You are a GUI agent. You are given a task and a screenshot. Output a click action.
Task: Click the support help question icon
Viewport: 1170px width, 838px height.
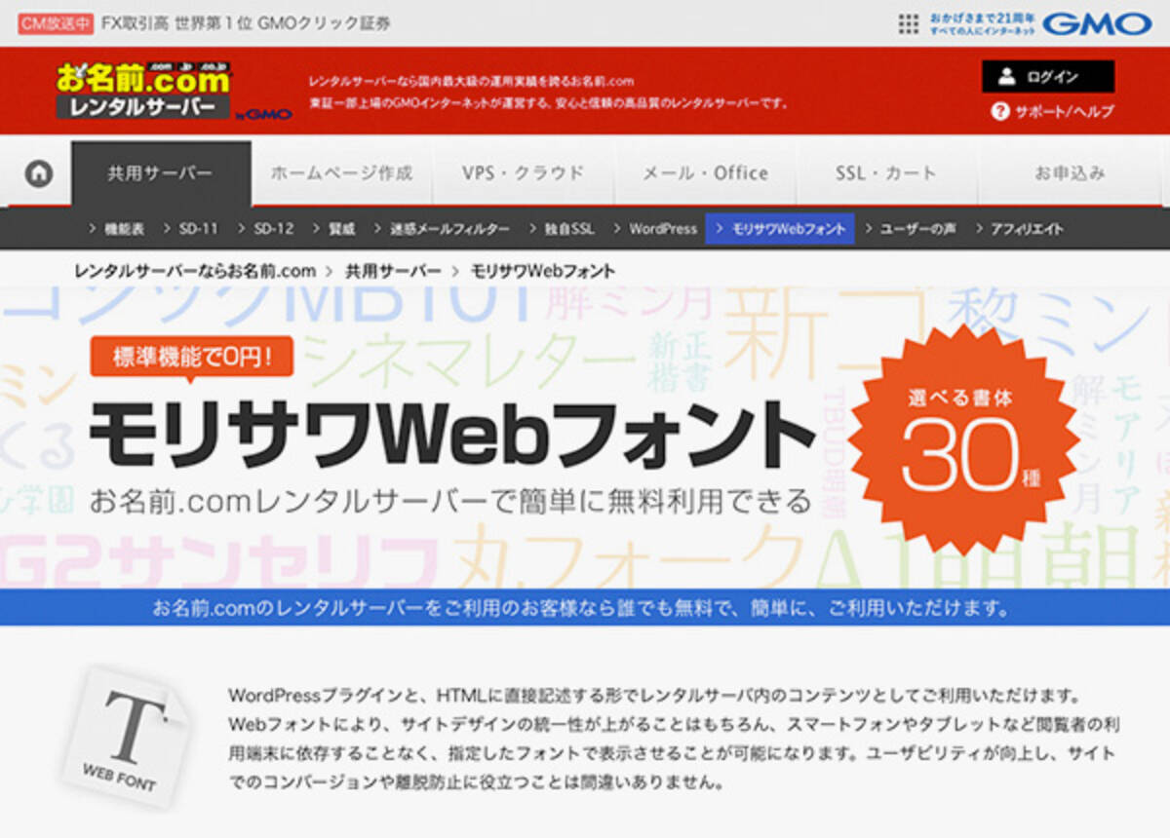tap(999, 111)
